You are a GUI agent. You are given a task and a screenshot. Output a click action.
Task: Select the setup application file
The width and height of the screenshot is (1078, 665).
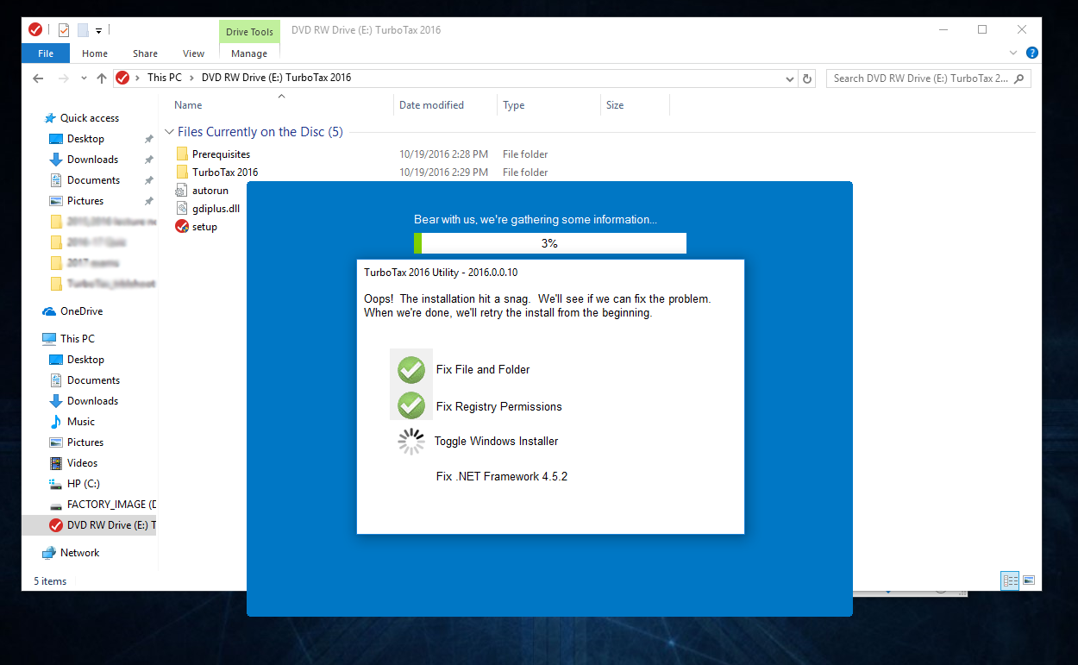[204, 227]
